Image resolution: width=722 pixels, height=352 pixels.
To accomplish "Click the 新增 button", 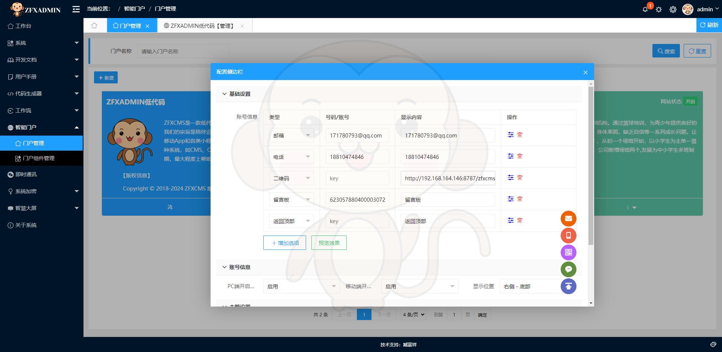I will (106, 77).
